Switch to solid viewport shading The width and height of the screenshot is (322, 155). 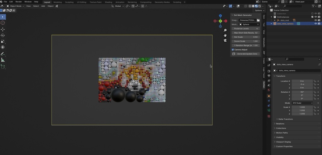click(253, 6)
